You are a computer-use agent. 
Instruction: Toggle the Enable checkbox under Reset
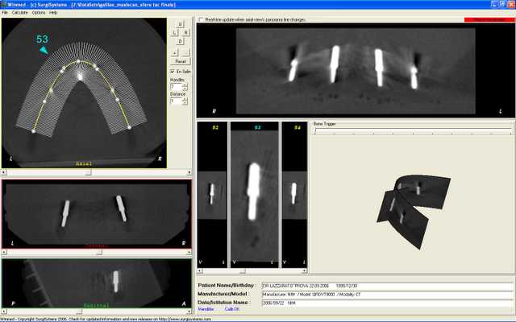[172, 72]
